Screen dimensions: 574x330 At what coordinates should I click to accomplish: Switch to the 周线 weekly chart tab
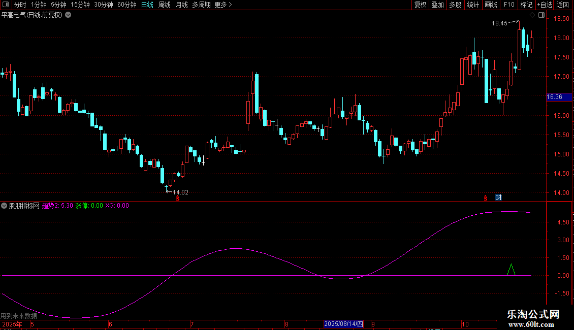[x=165, y=5]
